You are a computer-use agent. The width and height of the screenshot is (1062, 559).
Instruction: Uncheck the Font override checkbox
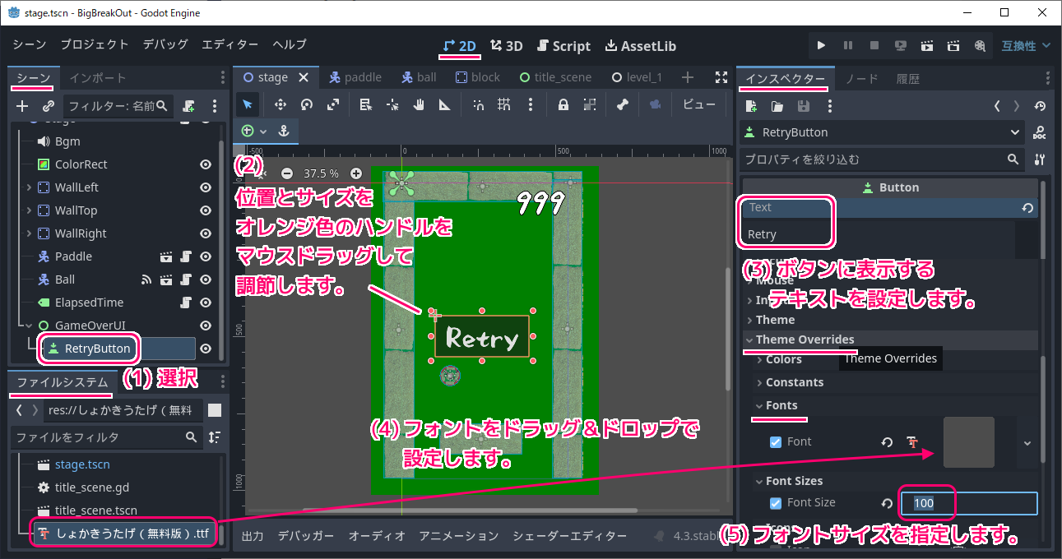coord(776,442)
